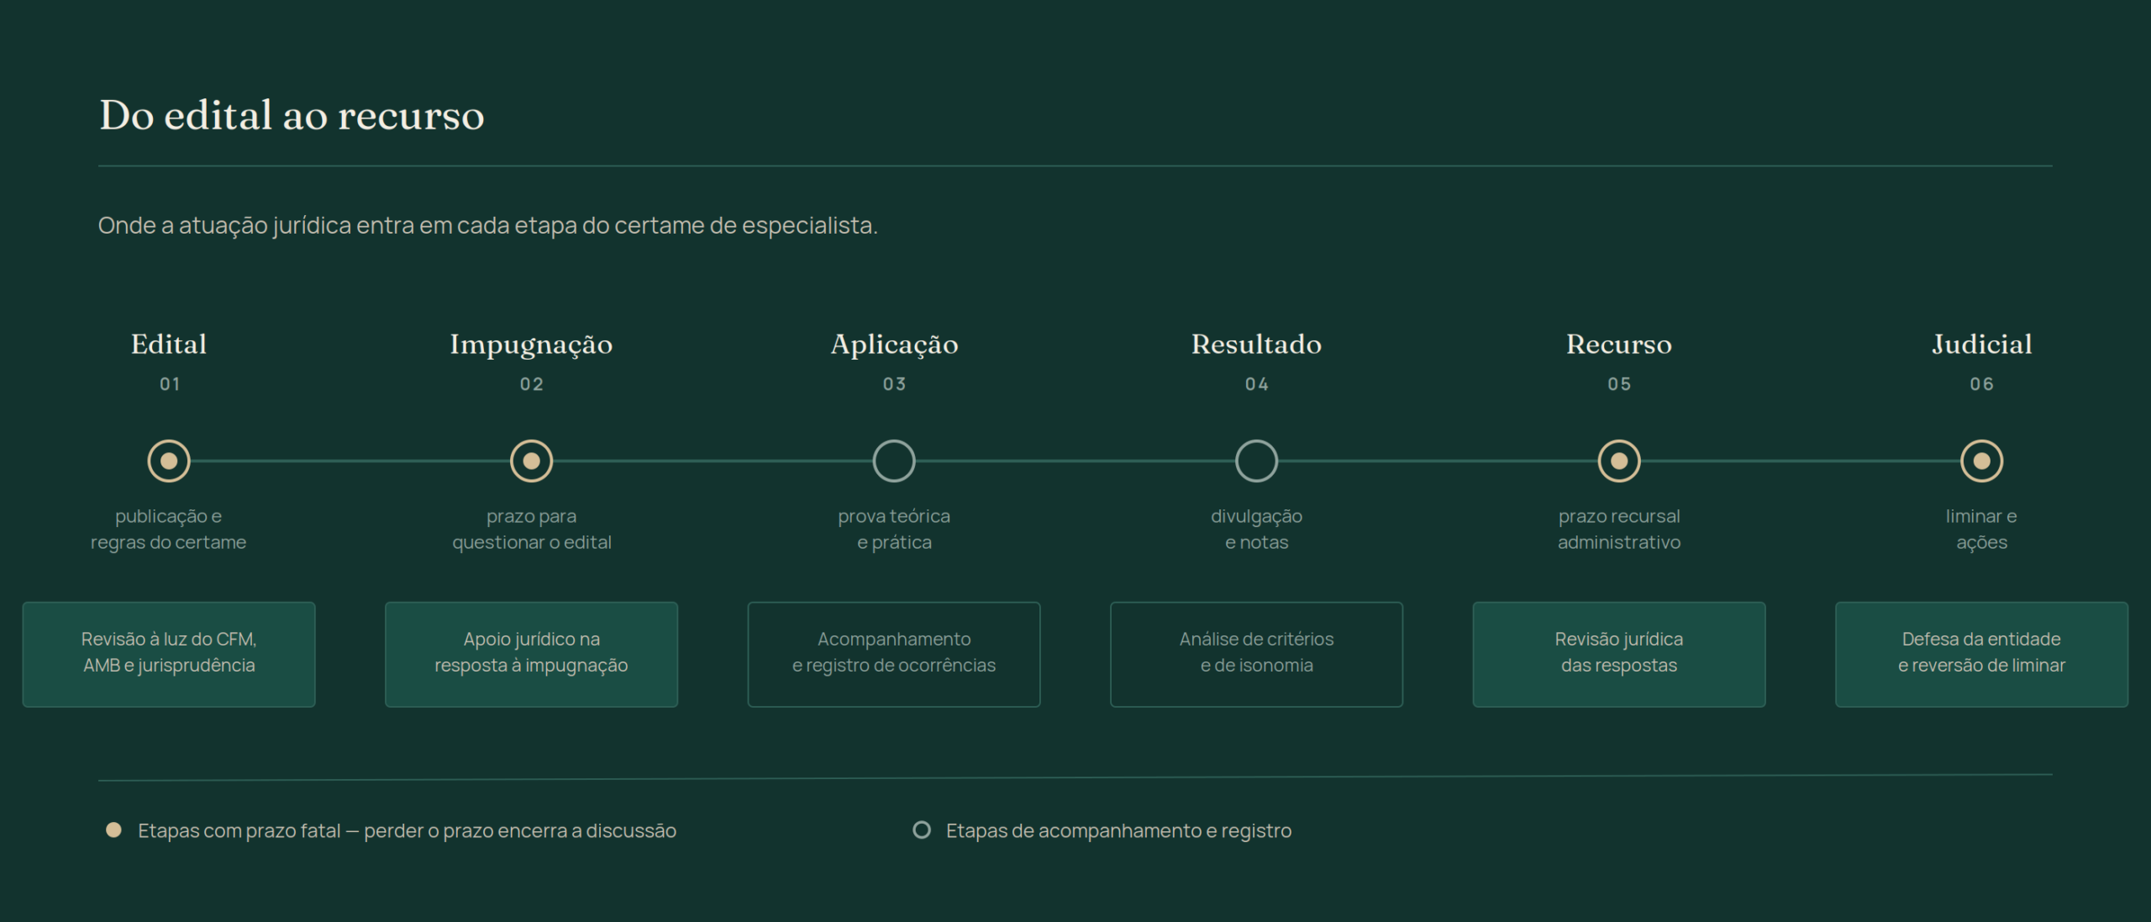
Task: Click the filled legend dot for prazo fatal
Action: pos(113,830)
